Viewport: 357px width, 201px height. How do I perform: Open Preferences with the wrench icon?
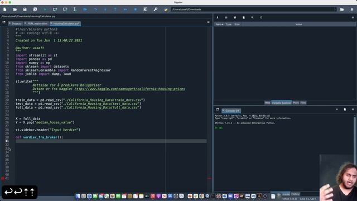[156, 9]
